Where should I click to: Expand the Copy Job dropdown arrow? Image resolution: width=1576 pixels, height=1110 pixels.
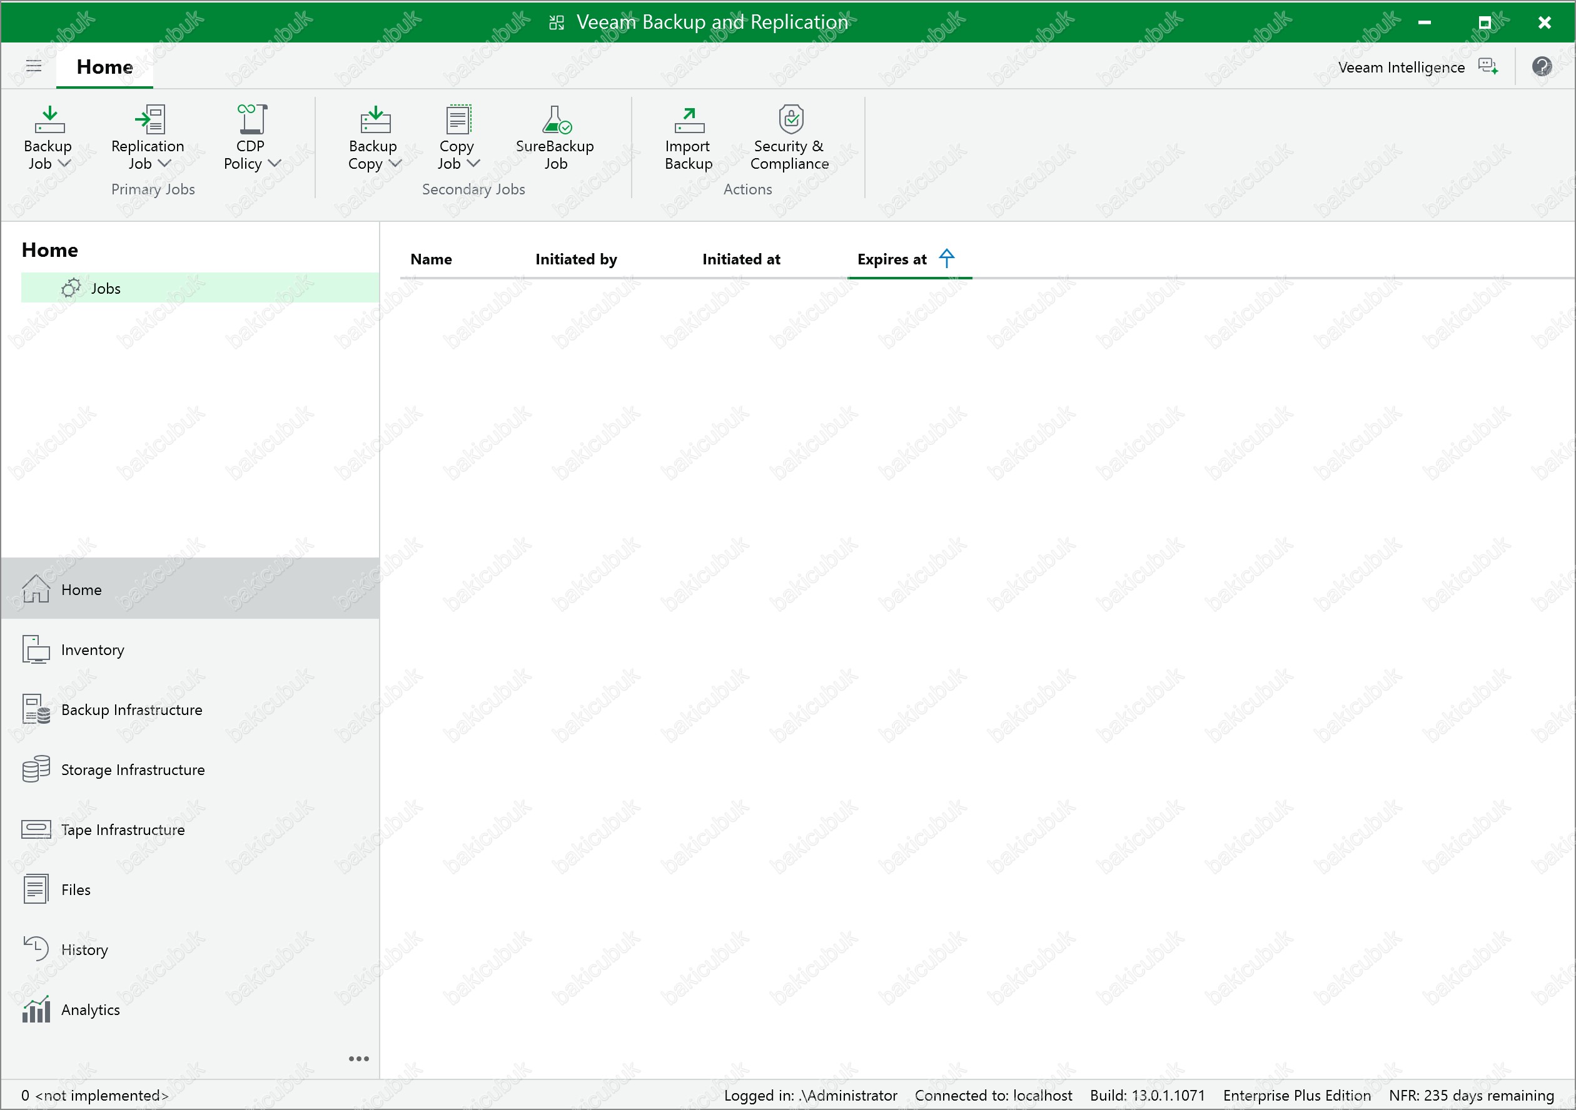tap(473, 163)
